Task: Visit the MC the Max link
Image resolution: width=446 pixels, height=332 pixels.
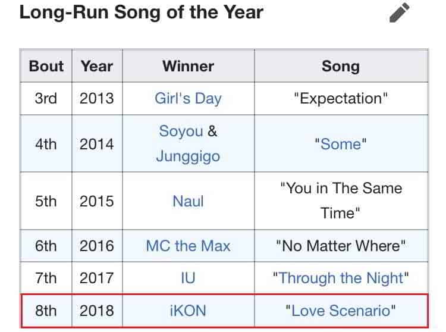Action: 188,245
